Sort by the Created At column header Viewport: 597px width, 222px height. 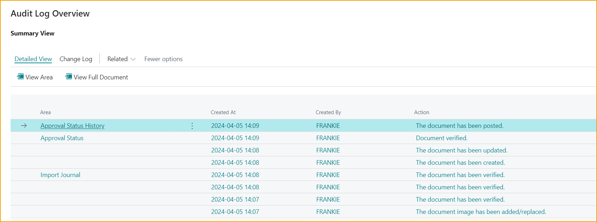[x=223, y=112]
